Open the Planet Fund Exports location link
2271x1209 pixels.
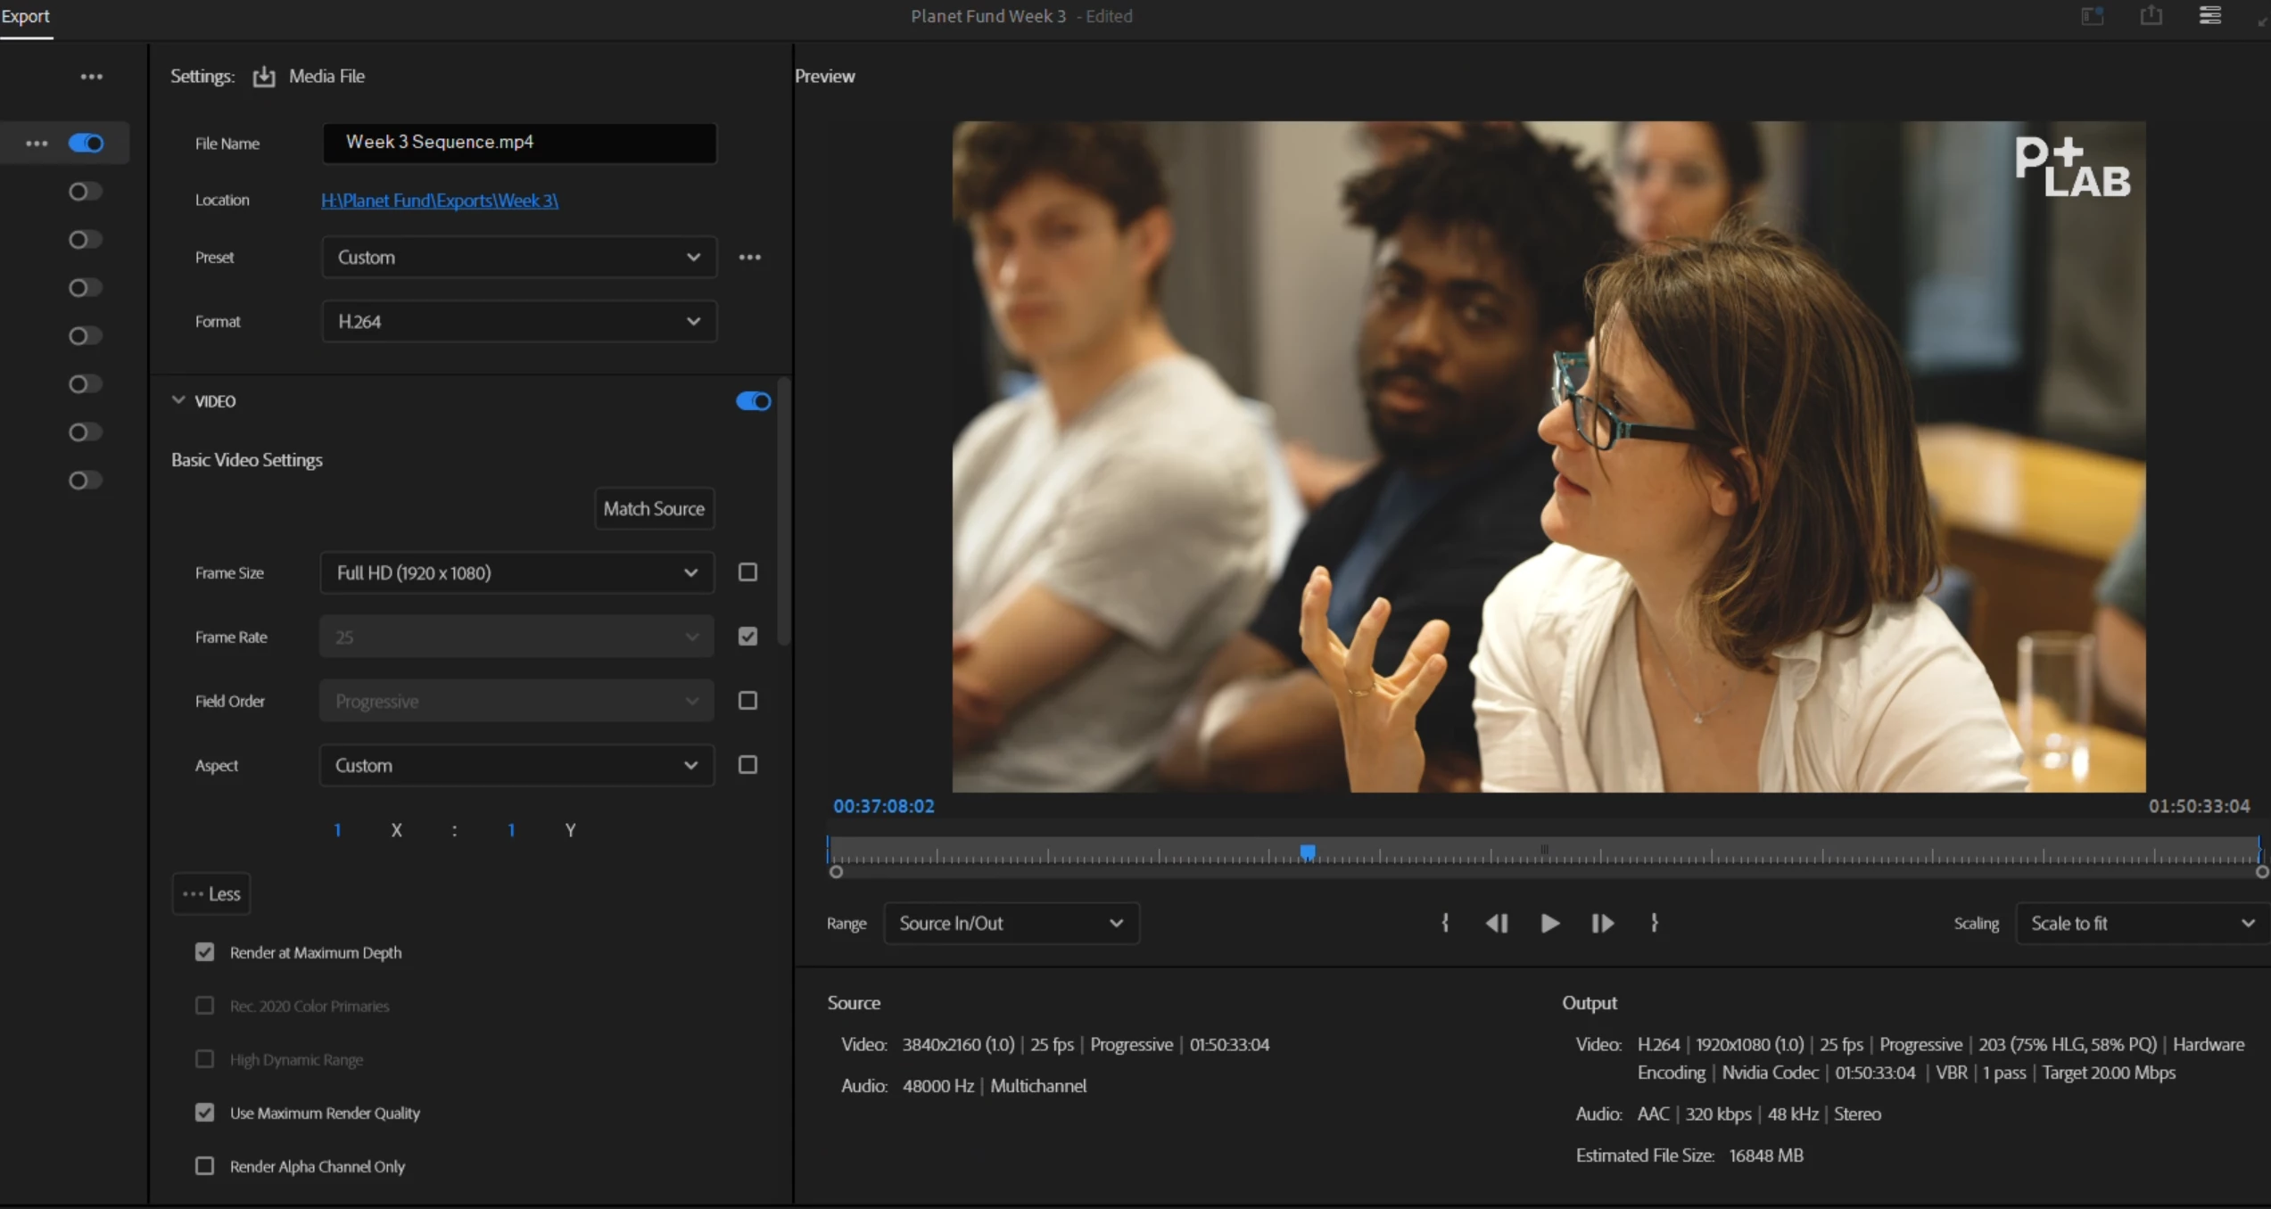tap(439, 200)
